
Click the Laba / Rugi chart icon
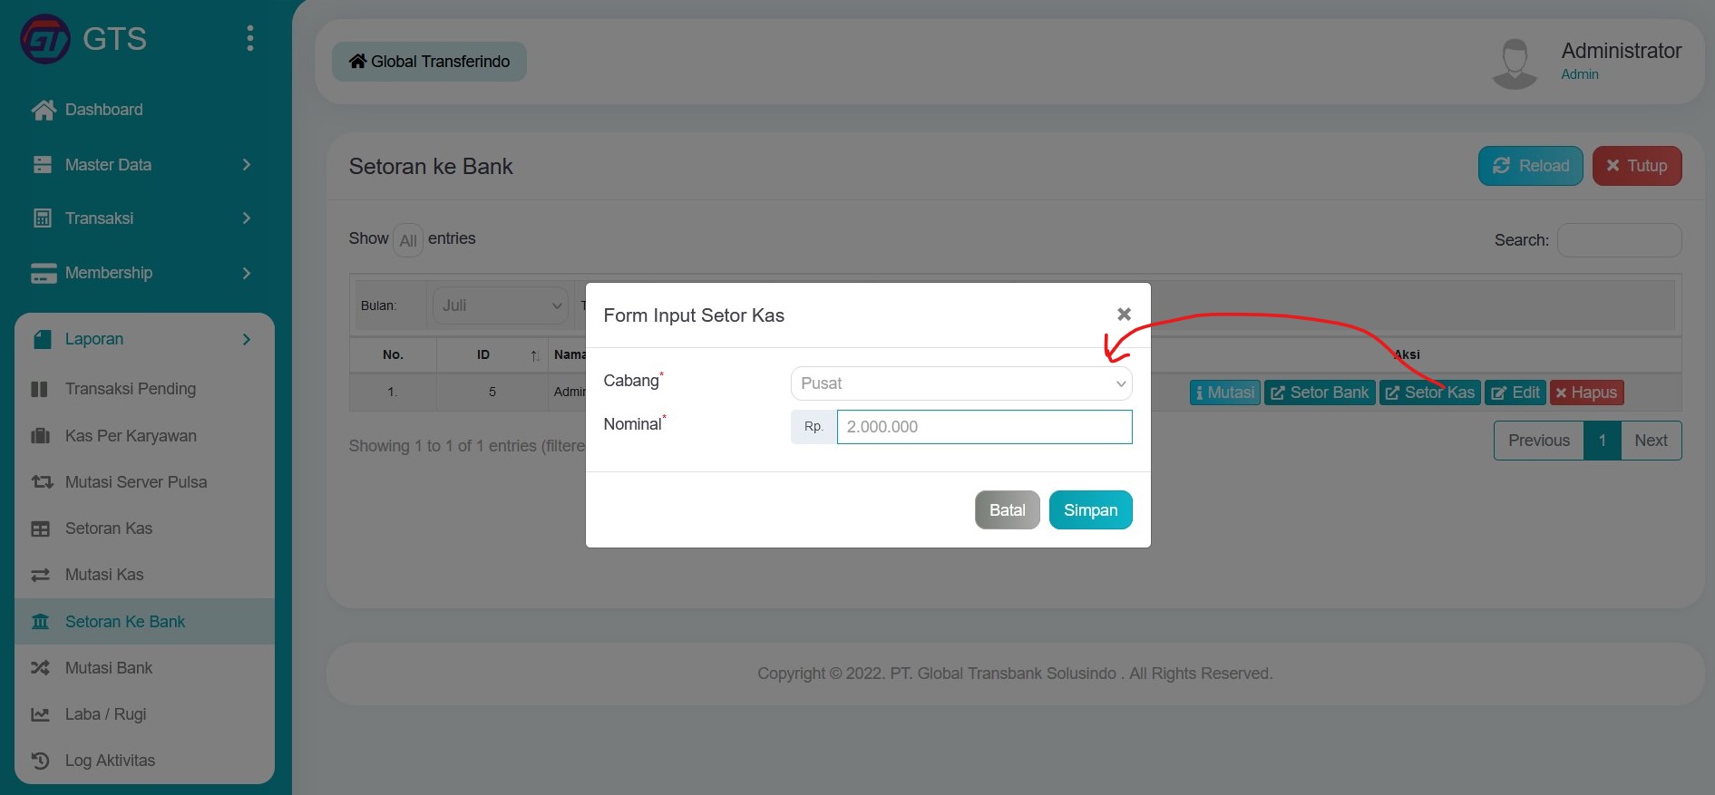[41, 714]
